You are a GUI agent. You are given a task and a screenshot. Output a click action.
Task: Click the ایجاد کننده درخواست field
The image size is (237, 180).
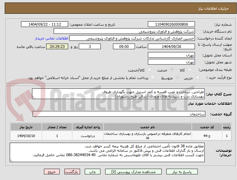(132, 38)
